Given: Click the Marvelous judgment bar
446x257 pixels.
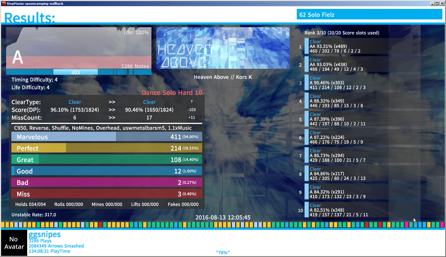Looking at the screenshot, I should point(107,137).
